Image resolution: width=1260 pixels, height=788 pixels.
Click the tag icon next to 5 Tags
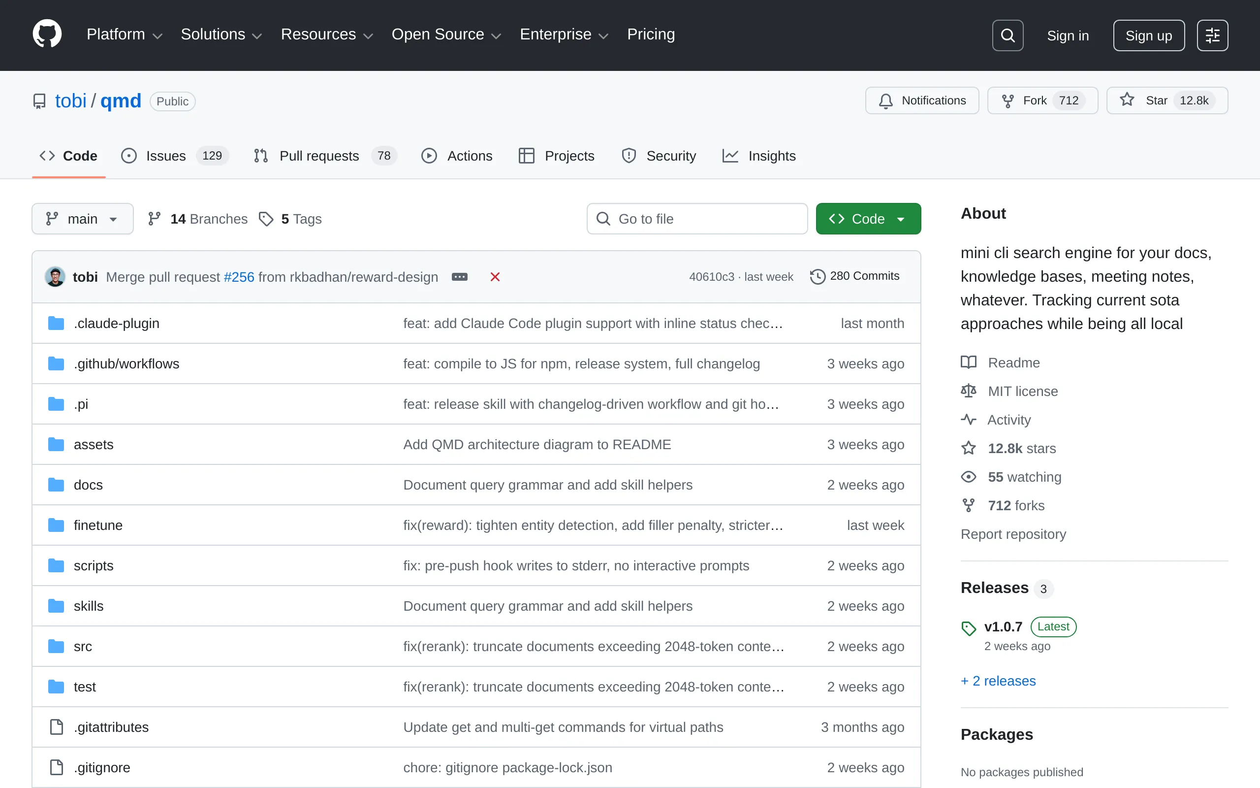[x=266, y=218]
